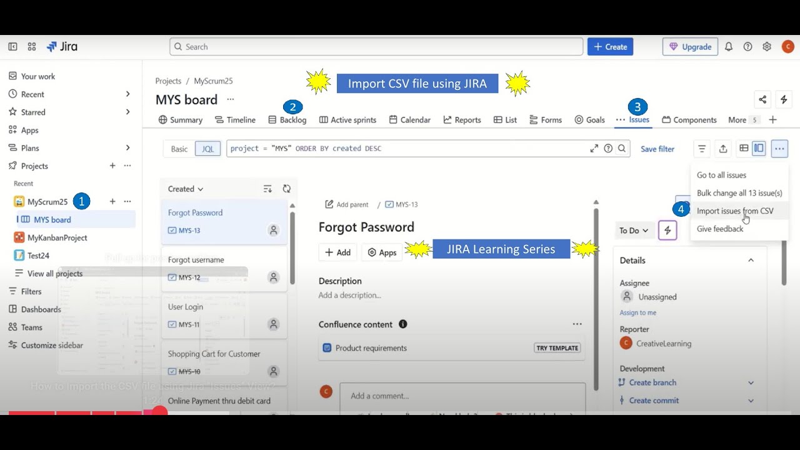The image size is (800, 450).
Task: Open the notifications bell
Action: tap(729, 47)
